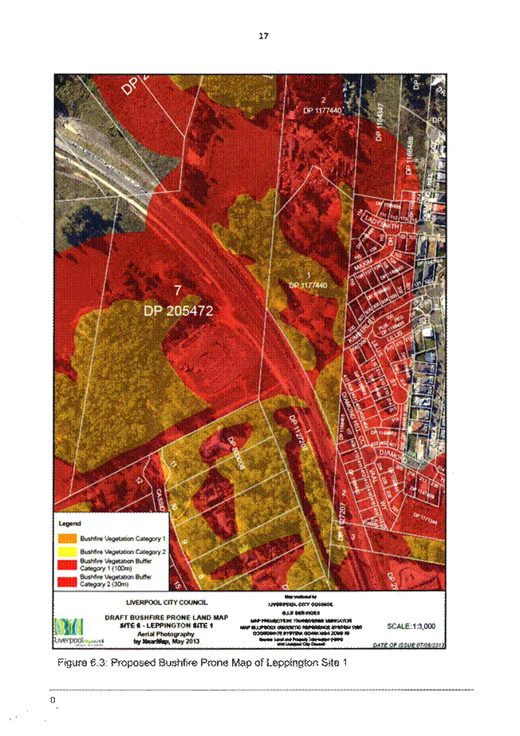
Task: Click lot number '10' in lower map
Action: (174, 506)
